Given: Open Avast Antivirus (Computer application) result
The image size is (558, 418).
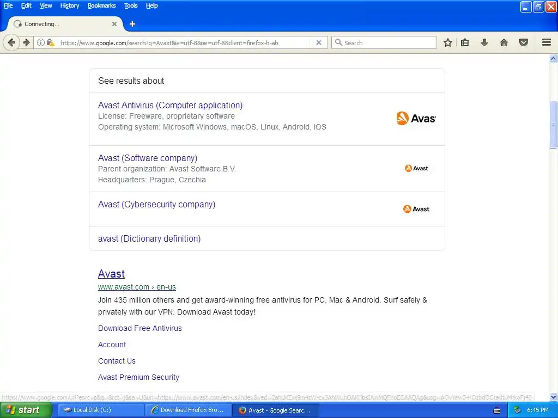Looking at the screenshot, I should pos(170,105).
